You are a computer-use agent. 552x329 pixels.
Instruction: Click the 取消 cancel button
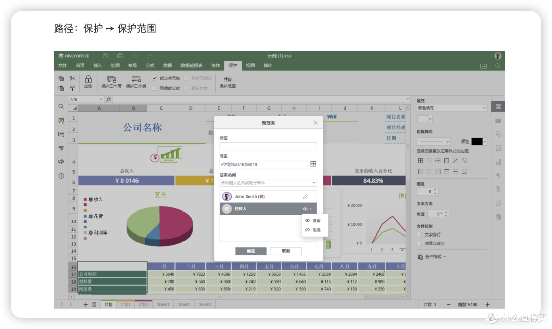click(286, 251)
